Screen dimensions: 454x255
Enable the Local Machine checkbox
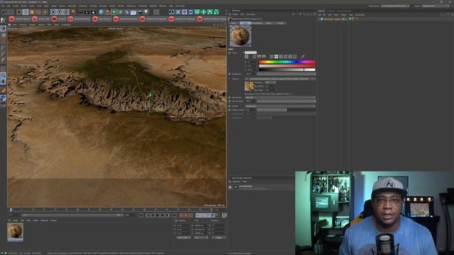[230, 187]
